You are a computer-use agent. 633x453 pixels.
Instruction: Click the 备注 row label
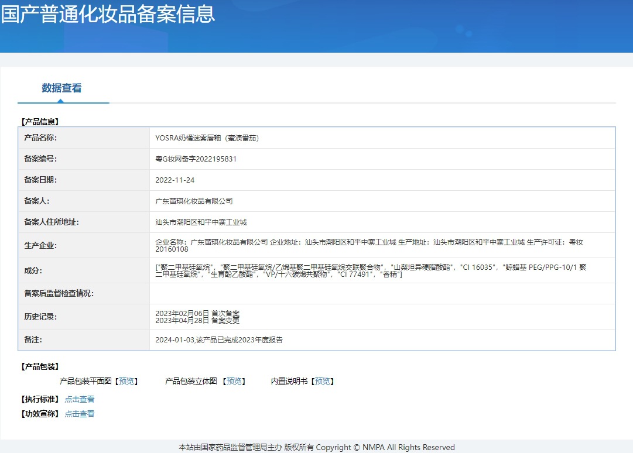click(x=33, y=339)
